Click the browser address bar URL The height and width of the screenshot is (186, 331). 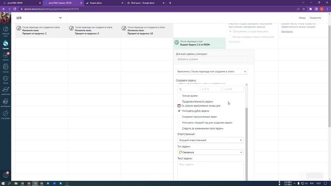point(52,9)
